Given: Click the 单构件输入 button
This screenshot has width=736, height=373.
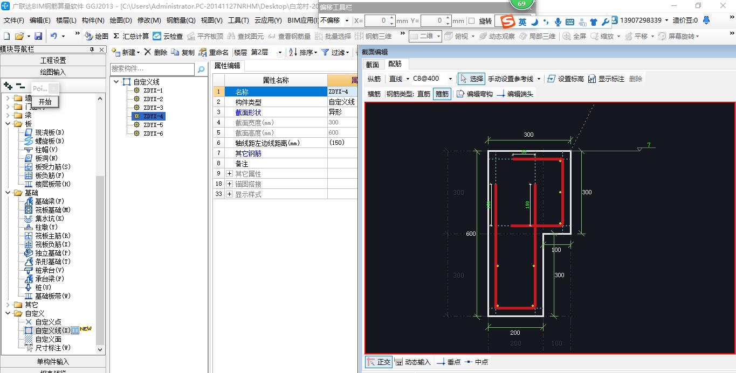Looking at the screenshot, I should 53,362.
